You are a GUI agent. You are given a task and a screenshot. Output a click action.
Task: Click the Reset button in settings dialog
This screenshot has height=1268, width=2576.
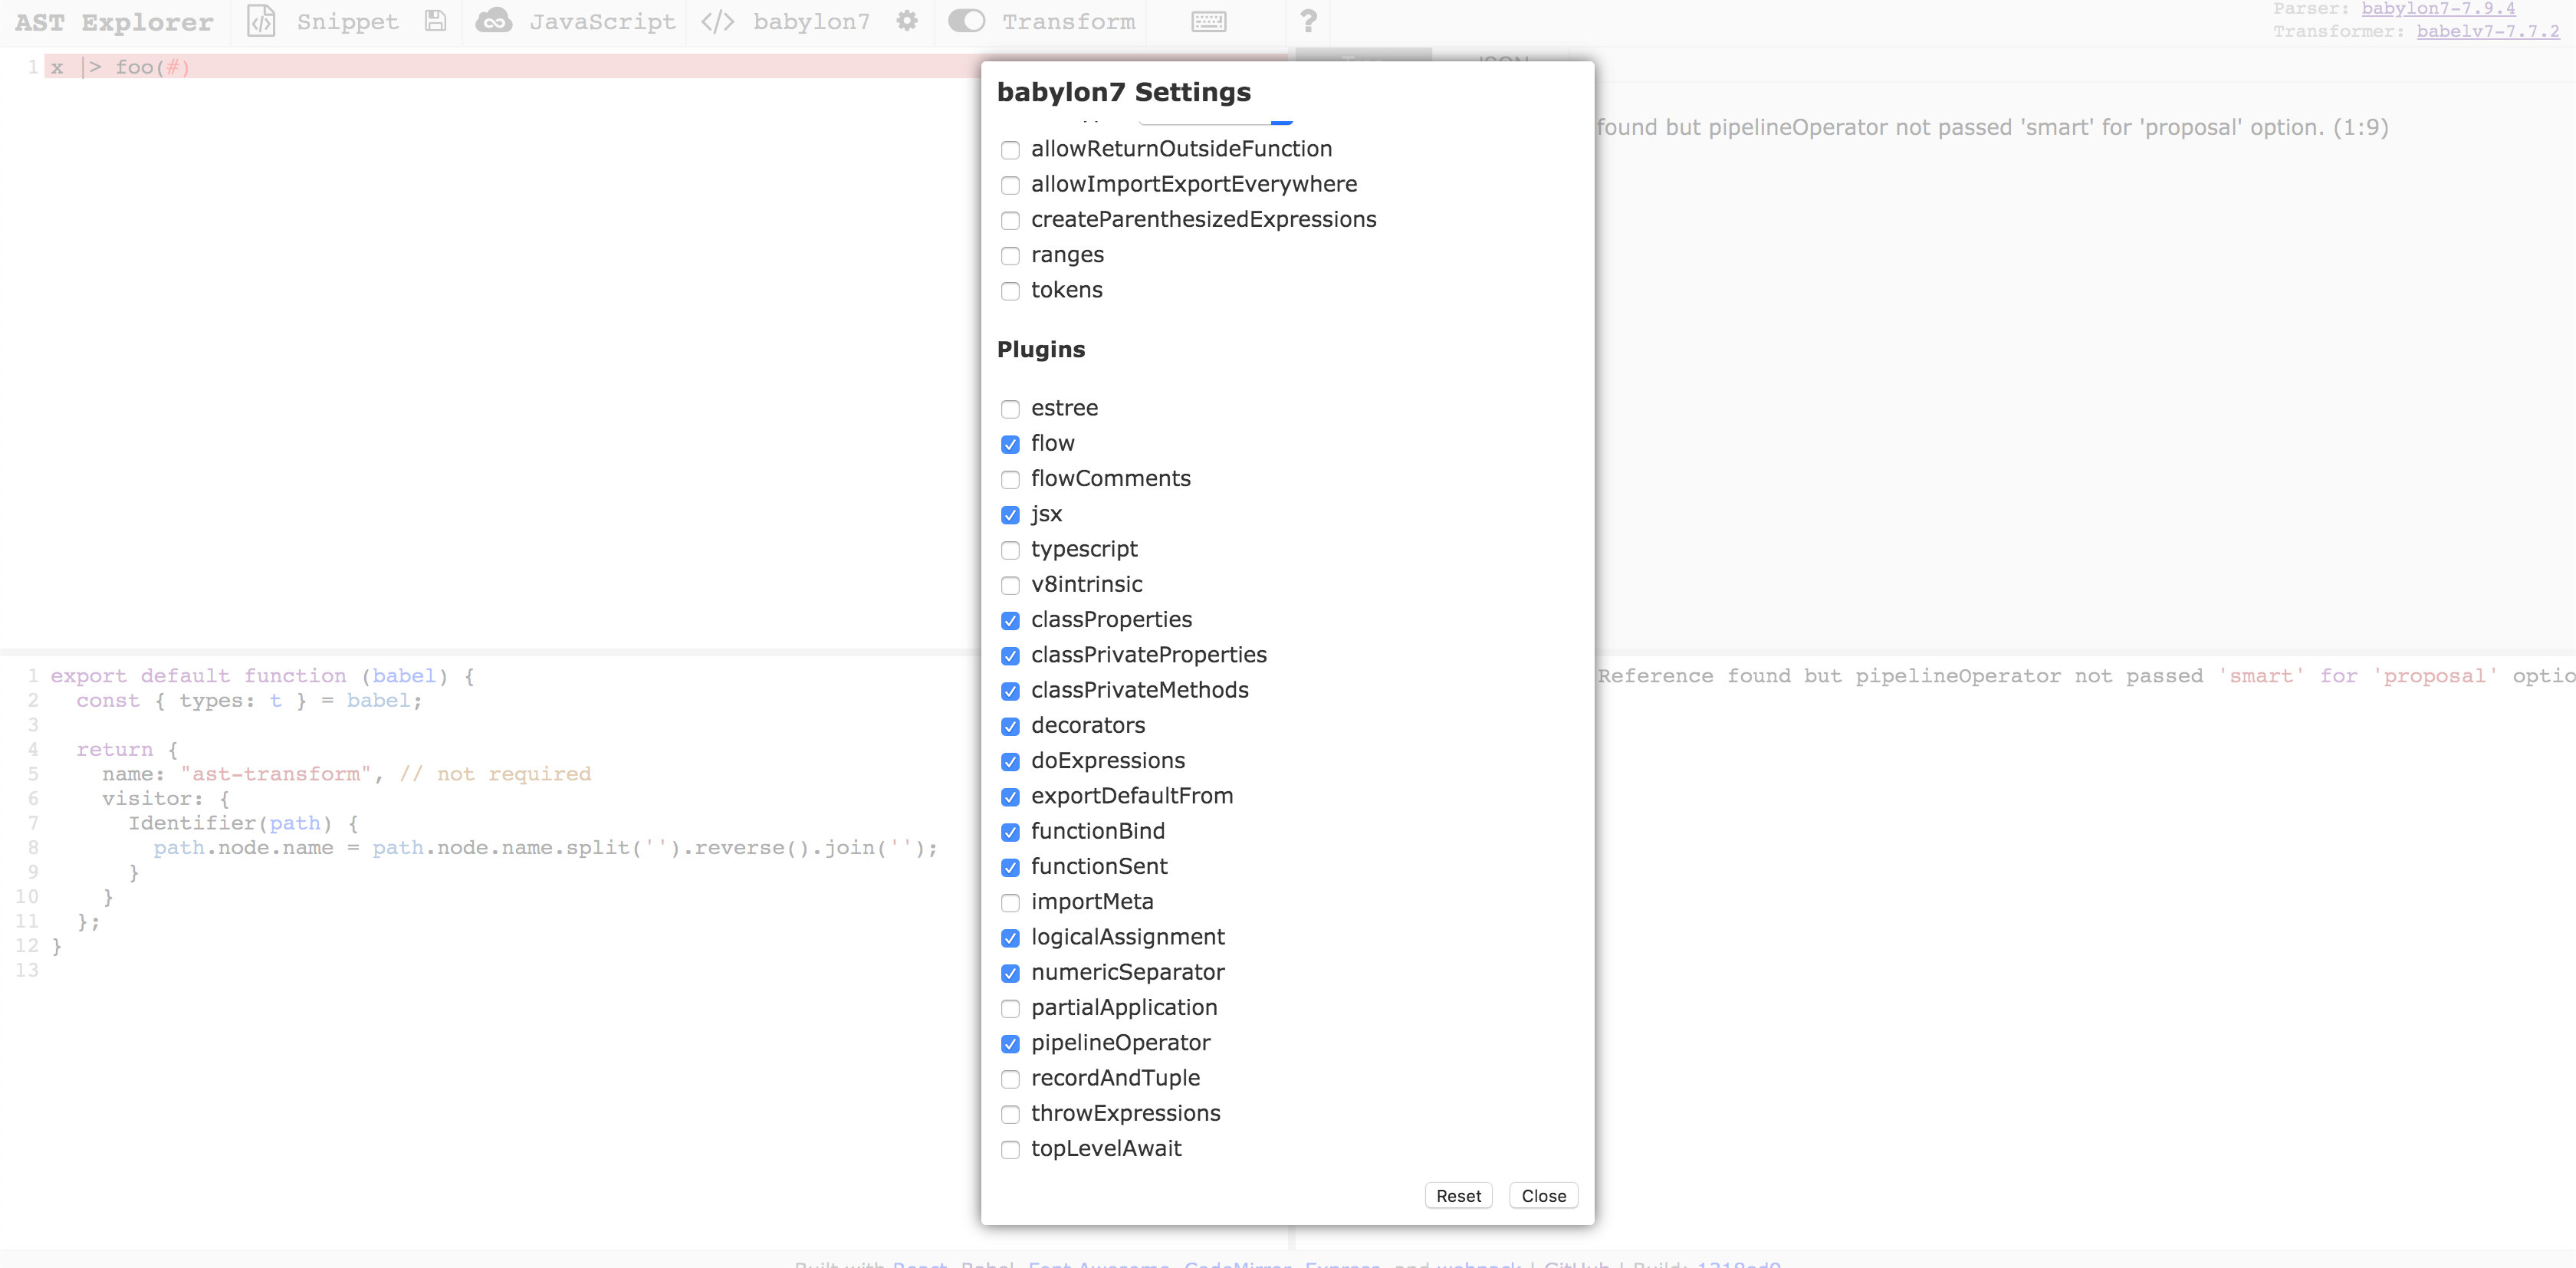point(1458,1196)
